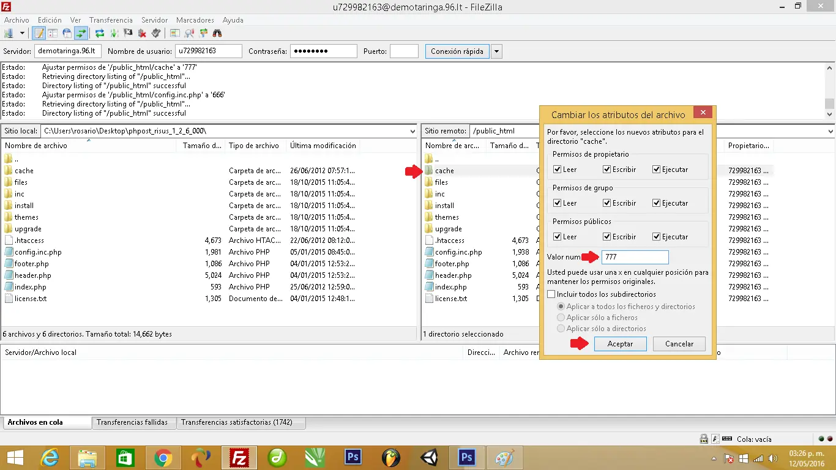Expand the Sitio remoto path dropdown
The height and width of the screenshot is (470, 836).
[x=830, y=131]
